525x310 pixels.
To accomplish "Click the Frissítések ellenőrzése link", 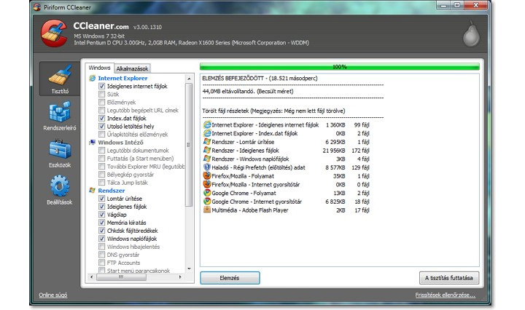I will click(445, 295).
